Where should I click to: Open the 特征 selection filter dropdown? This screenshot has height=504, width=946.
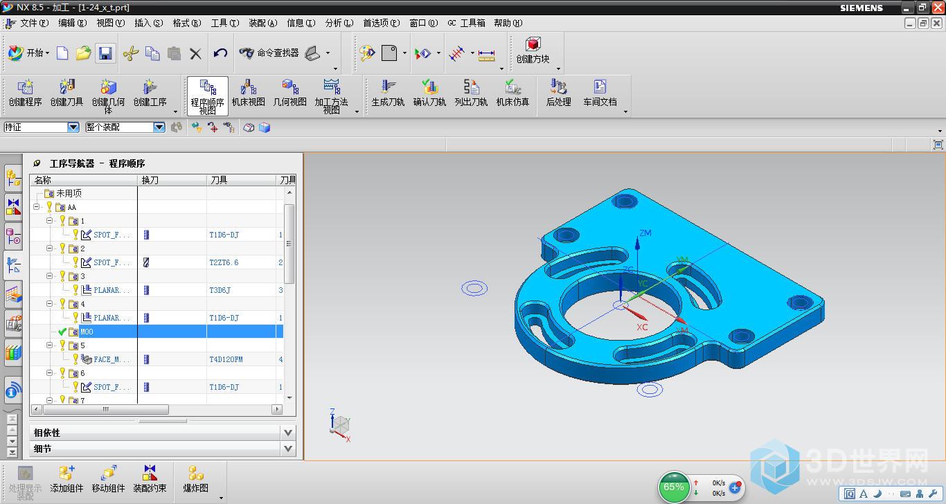[73, 127]
